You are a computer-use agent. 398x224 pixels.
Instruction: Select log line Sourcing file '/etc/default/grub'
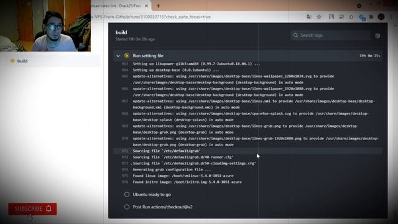(x=167, y=151)
